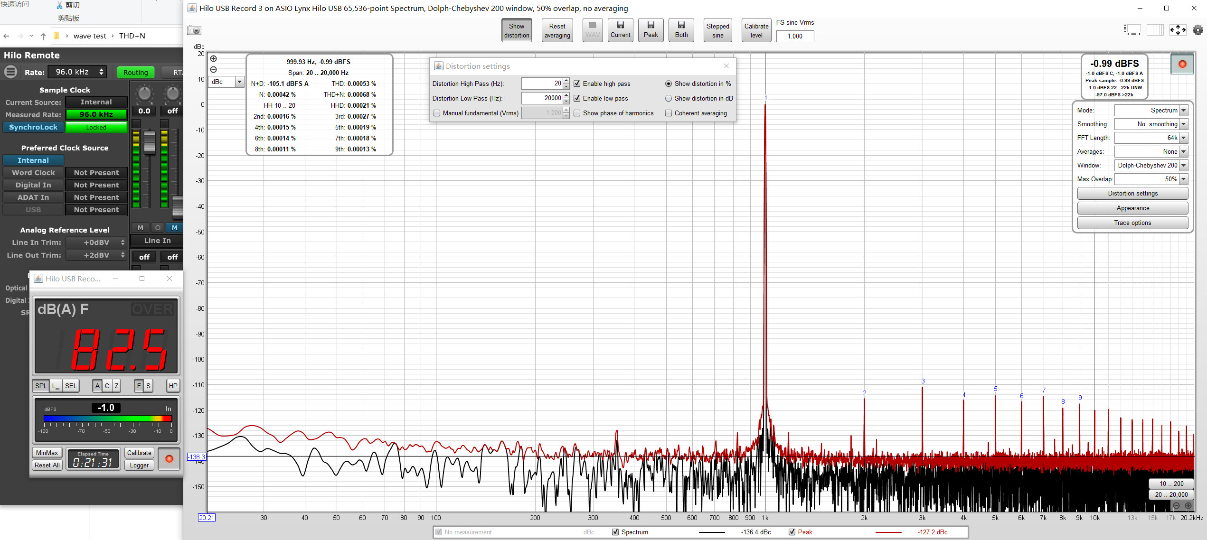This screenshot has height=540, width=1207.
Task: Save Peak trace to disk
Action: pos(651,30)
